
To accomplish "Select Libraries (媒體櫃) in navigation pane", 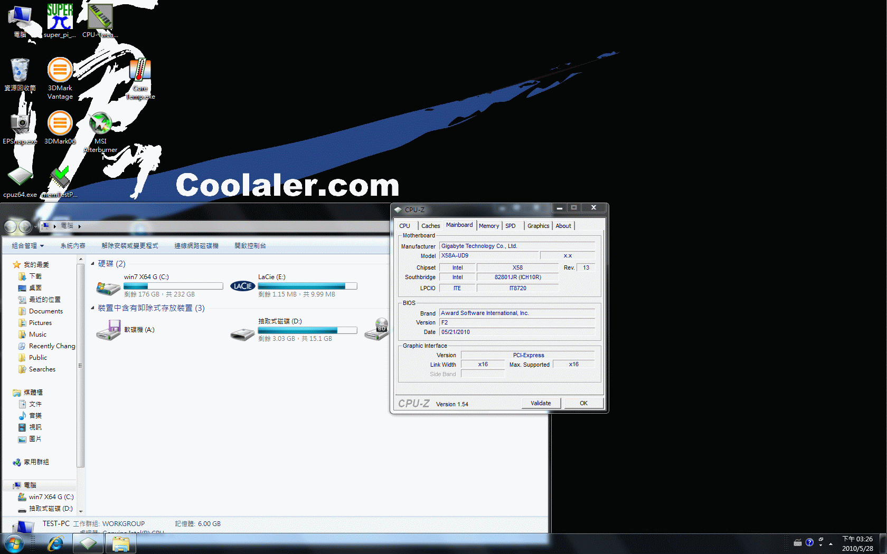I will coord(28,393).
